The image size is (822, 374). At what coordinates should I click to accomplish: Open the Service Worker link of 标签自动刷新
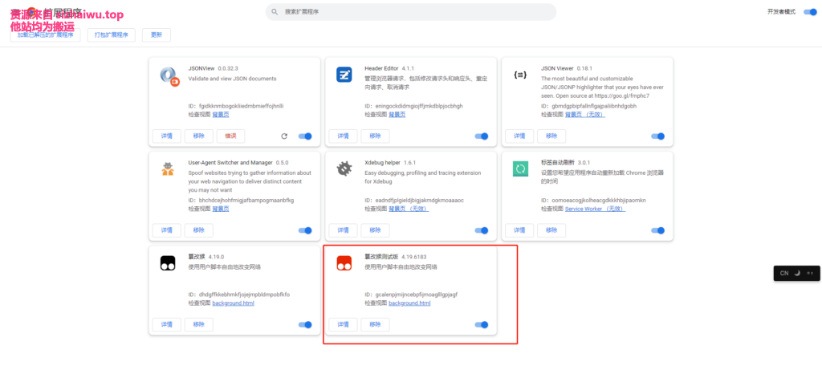coord(584,209)
